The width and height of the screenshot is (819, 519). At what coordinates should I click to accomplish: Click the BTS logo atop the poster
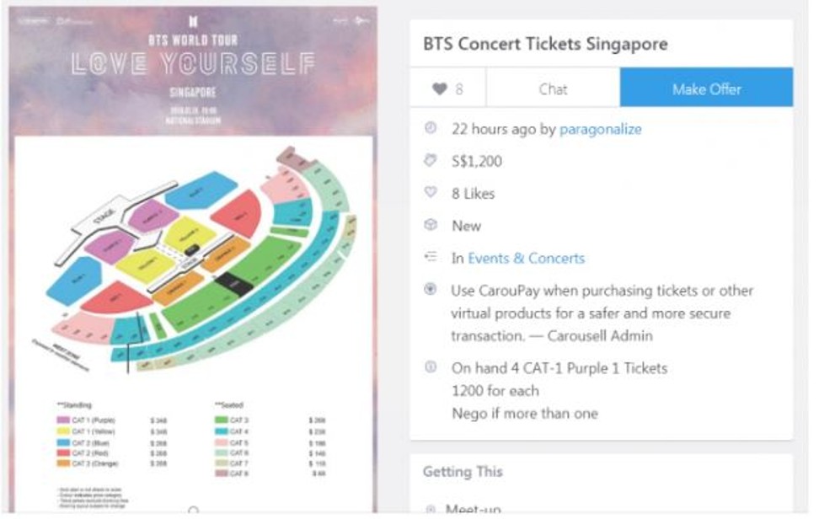(x=193, y=21)
